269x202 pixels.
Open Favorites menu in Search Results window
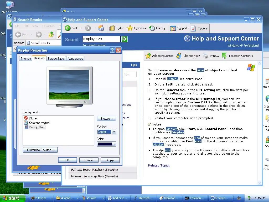tap(48, 26)
